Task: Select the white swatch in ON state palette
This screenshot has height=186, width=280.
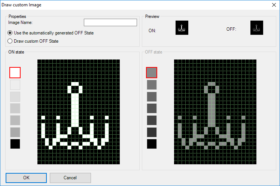Action: pyautogui.click(x=15, y=72)
